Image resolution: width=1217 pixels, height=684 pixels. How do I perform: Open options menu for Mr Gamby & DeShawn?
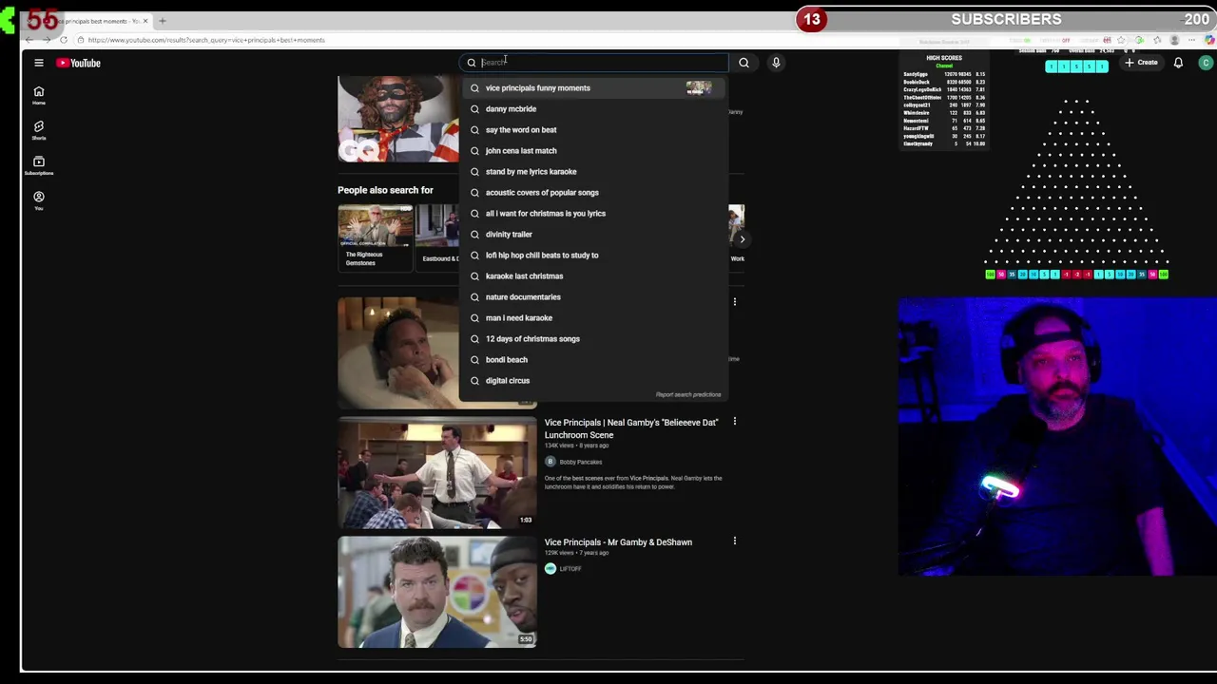click(734, 541)
